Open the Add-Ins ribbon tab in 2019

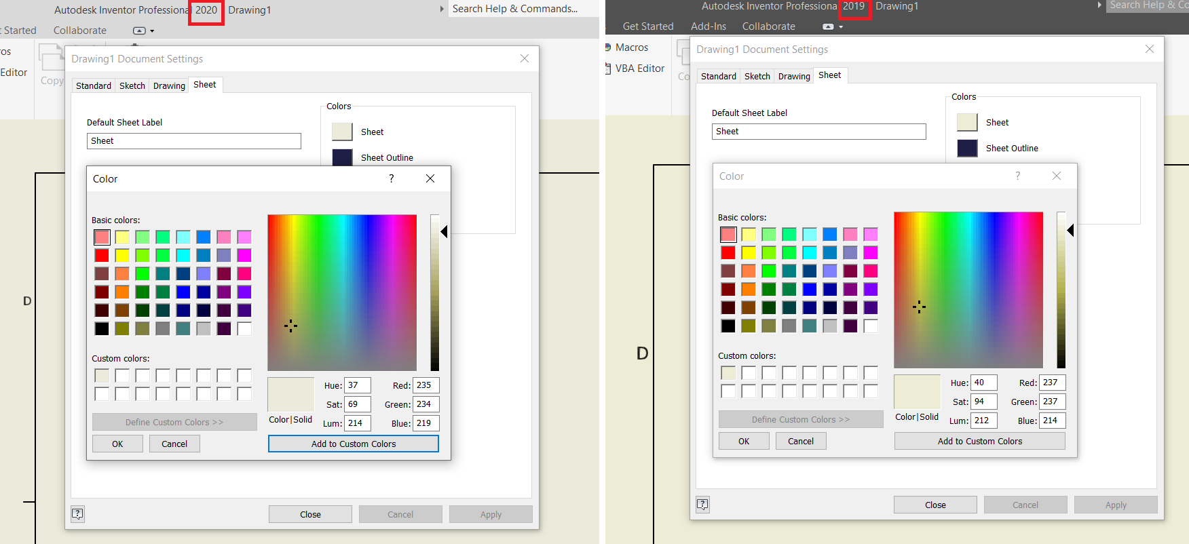tap(708, 26)
